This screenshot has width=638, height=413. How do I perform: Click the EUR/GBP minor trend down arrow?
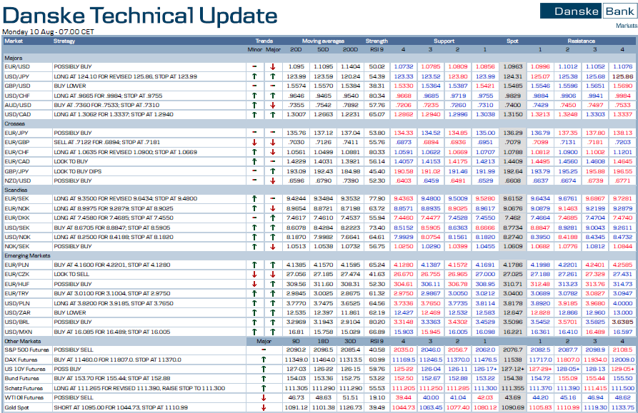[x=254, y=142]
